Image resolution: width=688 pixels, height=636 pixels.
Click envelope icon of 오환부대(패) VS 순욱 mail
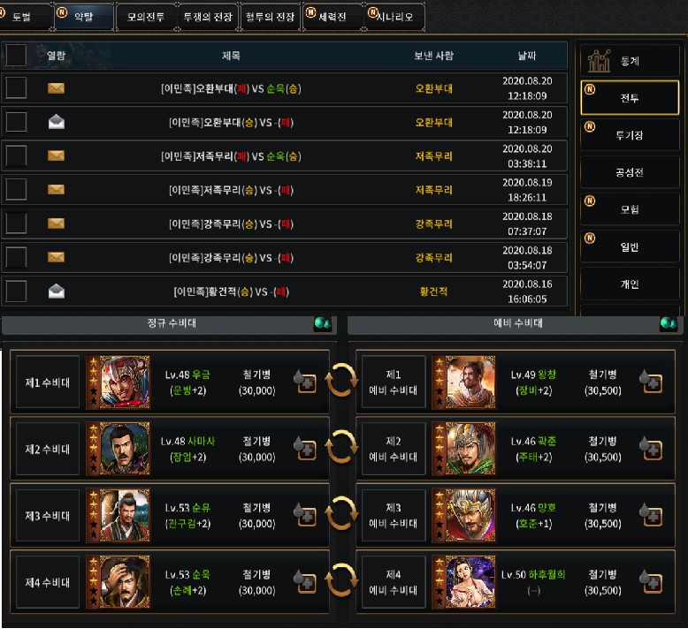57,88
